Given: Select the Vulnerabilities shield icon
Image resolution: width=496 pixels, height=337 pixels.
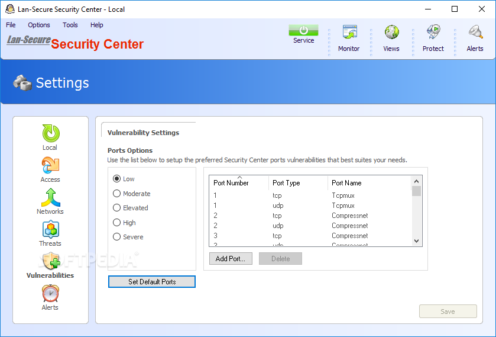Looking at the screenshot, I should coord(51,261).
